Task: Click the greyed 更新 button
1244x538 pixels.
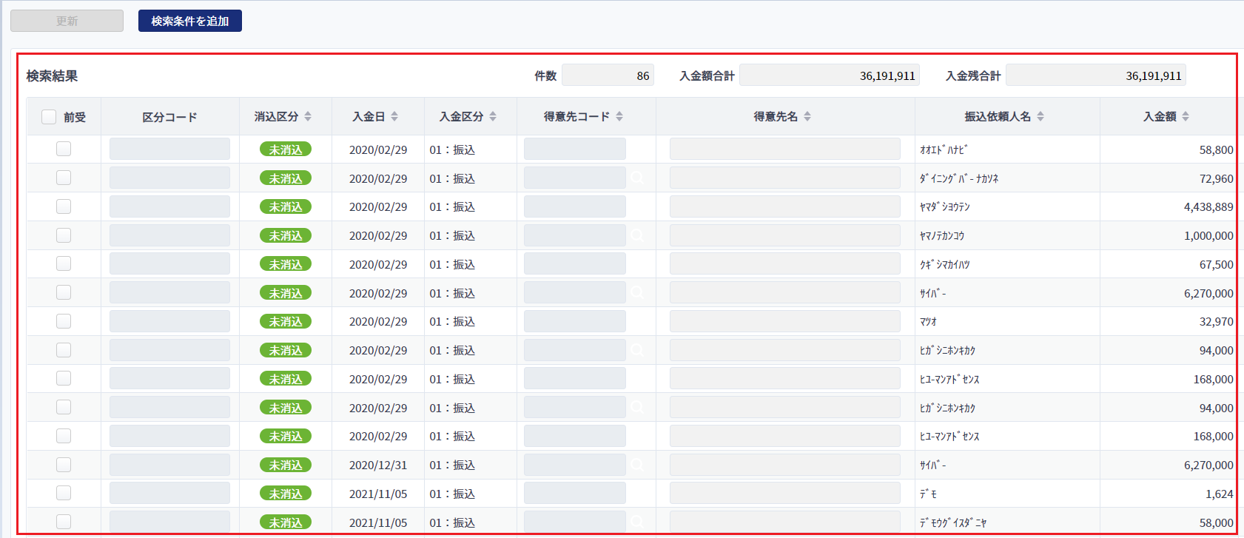Action: pos(67,21)
